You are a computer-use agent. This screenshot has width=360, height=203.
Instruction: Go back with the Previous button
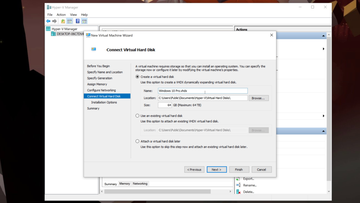194,170
